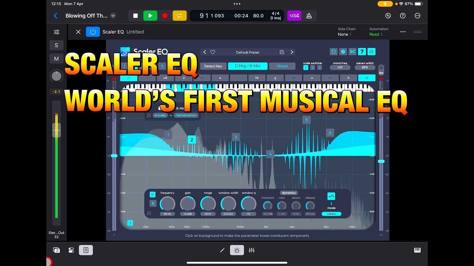The width and height of the screenshot is (474, 266).
Task: Solo the band with S in parameter box
Action: (153, 203)
